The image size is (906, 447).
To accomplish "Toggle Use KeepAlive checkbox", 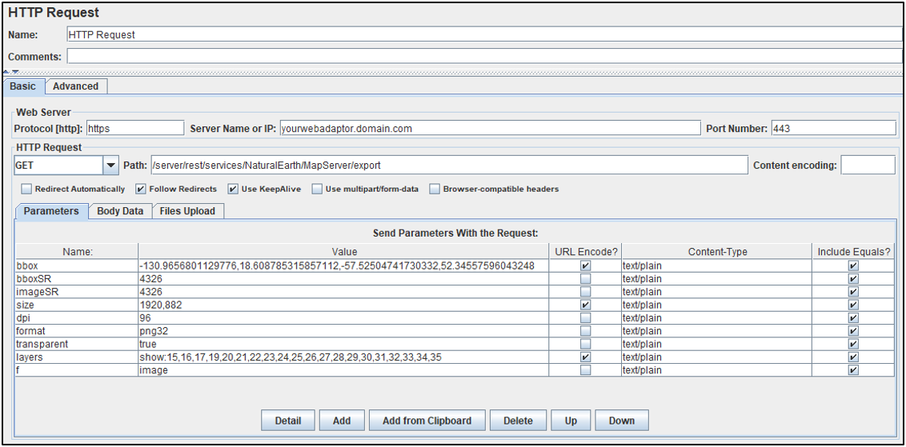I will point(232,189).
